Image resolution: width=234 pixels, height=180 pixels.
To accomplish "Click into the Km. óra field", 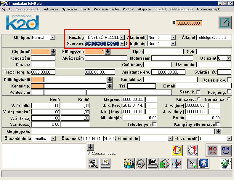I will pos(43,65).
